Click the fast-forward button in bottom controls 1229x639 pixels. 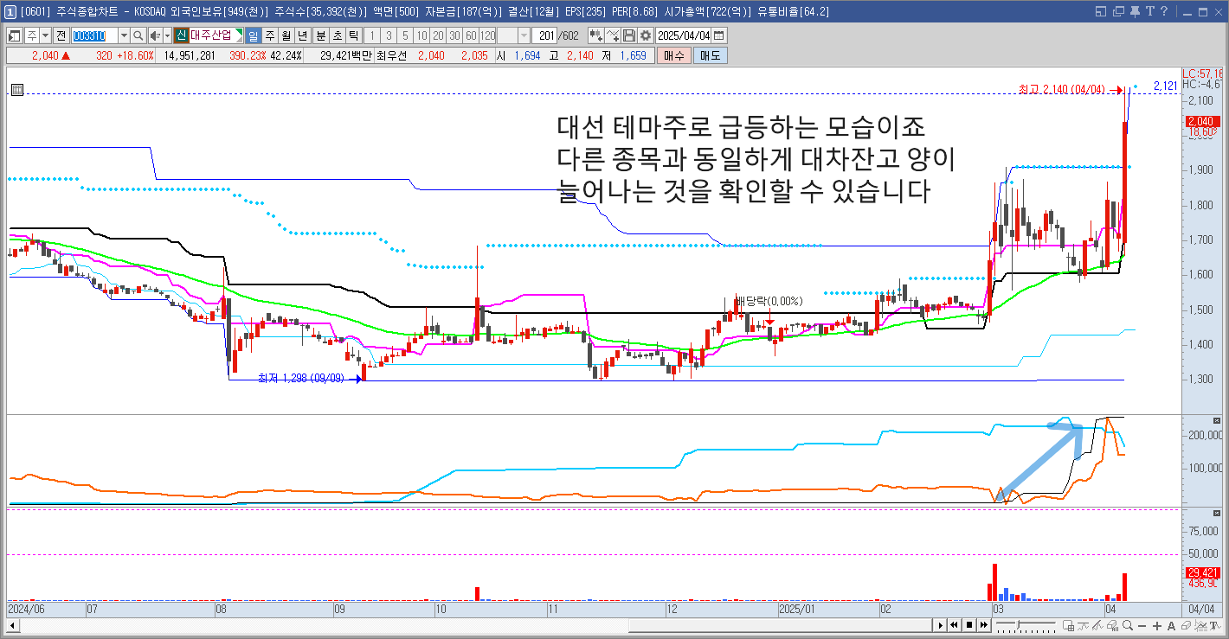[984, 625]
